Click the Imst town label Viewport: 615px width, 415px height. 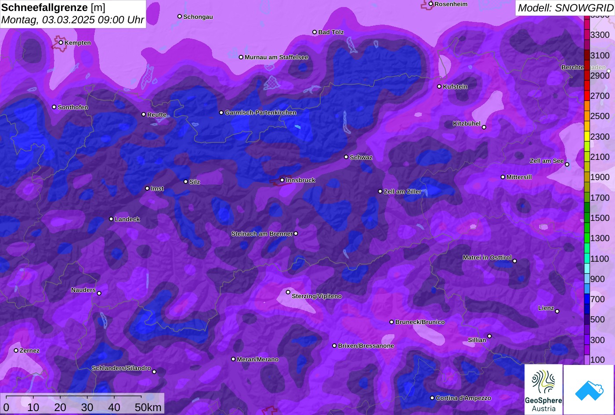(157, 188)
